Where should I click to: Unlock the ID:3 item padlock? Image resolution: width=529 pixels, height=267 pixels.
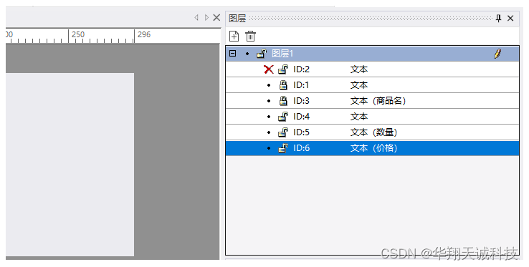(283, 101)
